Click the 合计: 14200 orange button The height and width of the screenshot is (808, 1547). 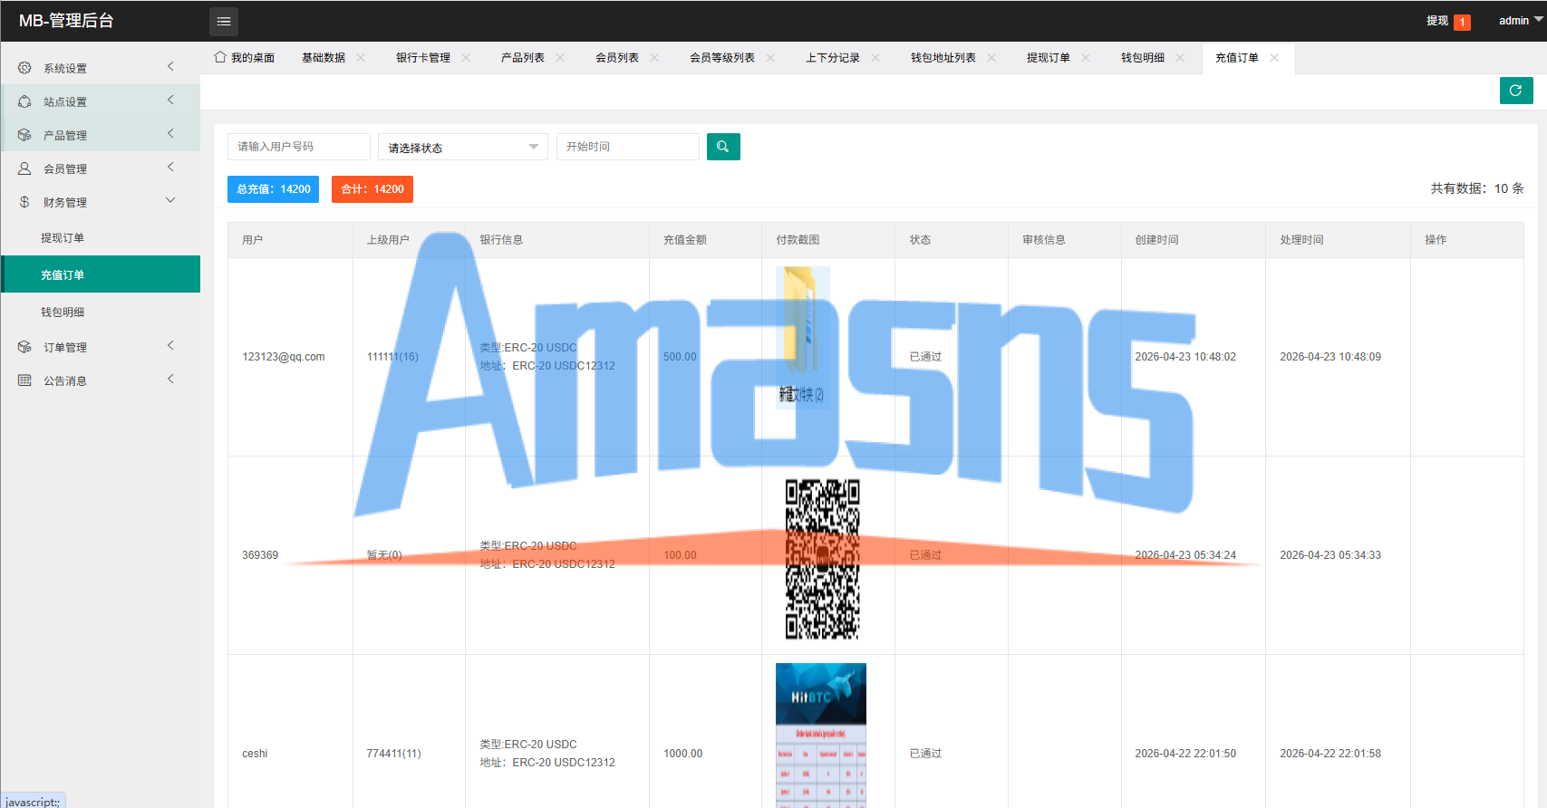[x=372, y=189]
